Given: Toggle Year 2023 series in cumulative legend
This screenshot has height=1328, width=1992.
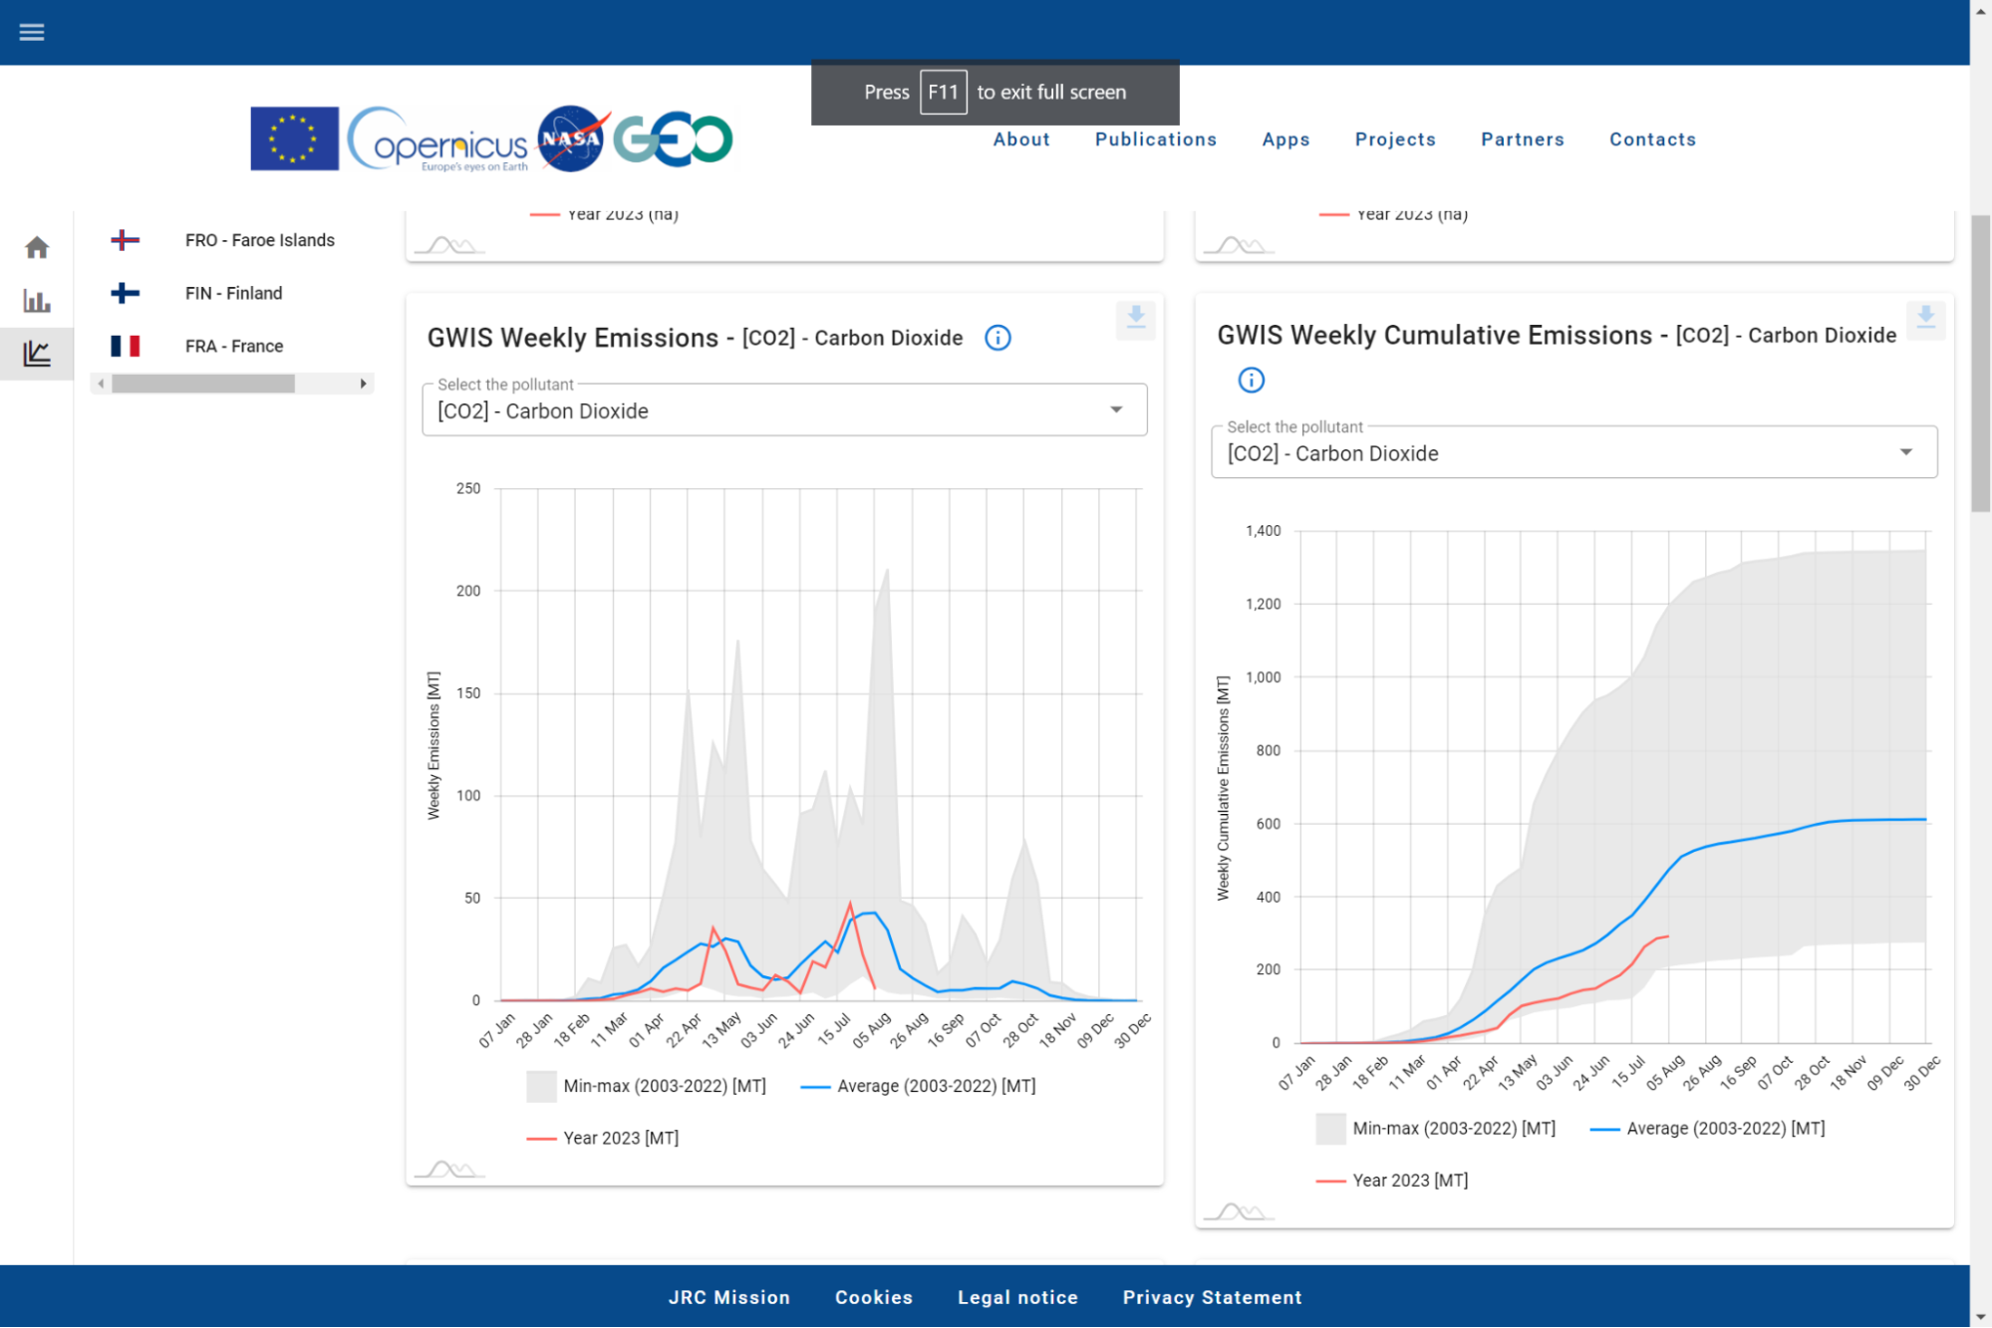Looking at the screenshot, I should (x=1392, y=1181).
